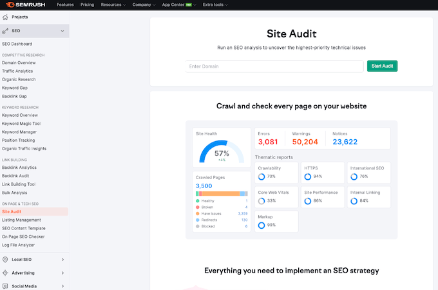Click the Start Audit button
Screen dimensions: 438x290
point(382,66)
